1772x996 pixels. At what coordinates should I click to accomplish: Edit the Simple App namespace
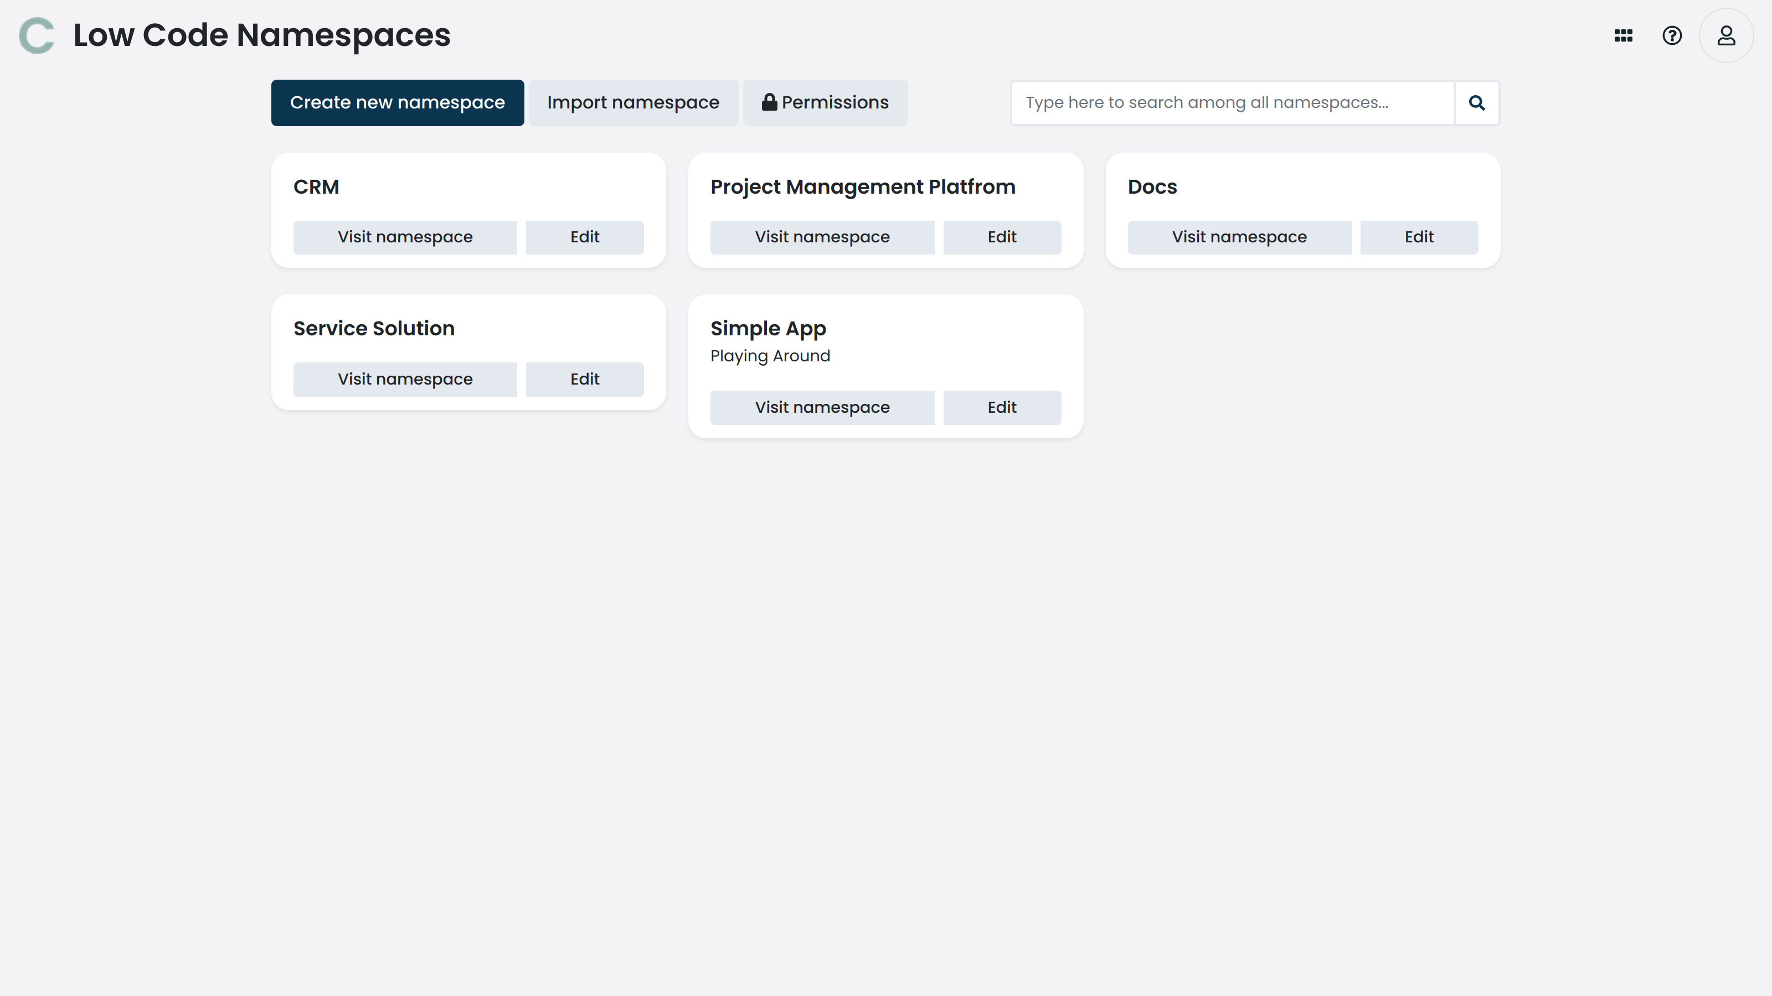pos(1002,407)
